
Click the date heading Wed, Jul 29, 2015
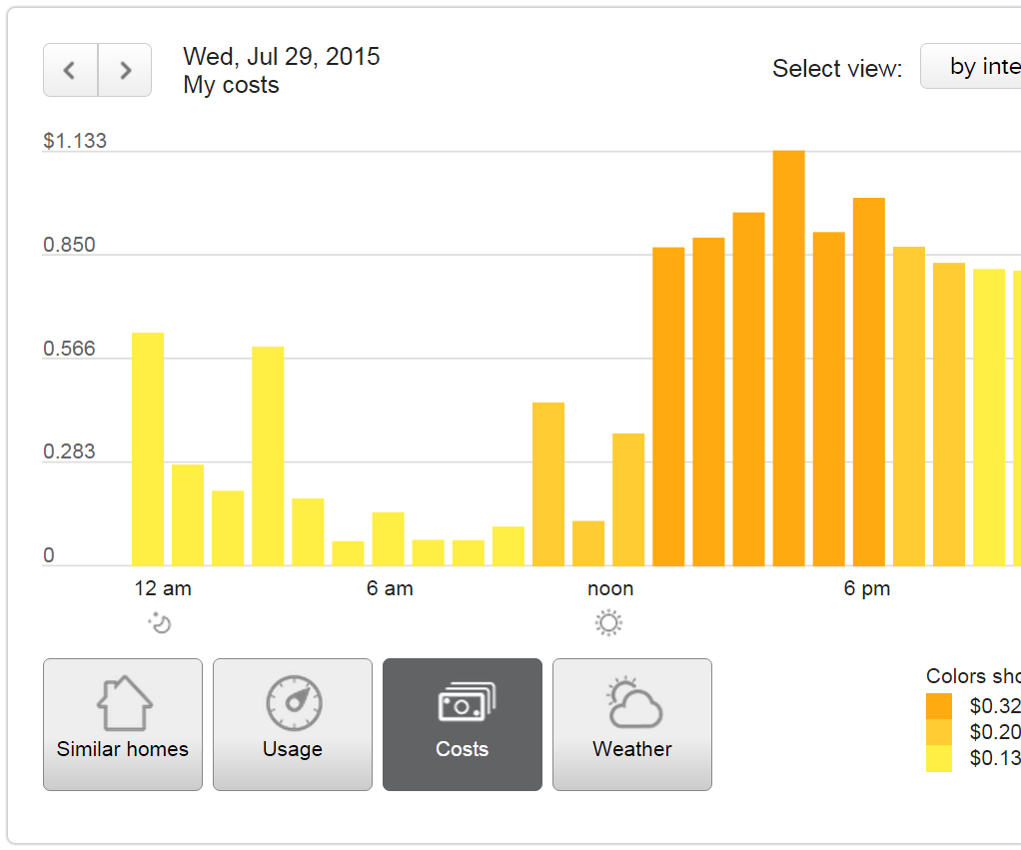pos(281,56)
